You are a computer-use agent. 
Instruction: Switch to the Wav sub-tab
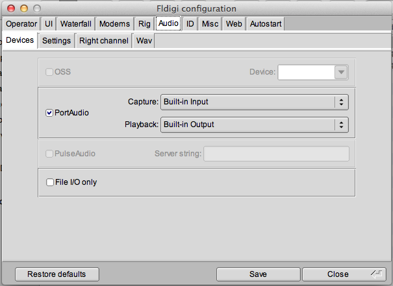144,40
